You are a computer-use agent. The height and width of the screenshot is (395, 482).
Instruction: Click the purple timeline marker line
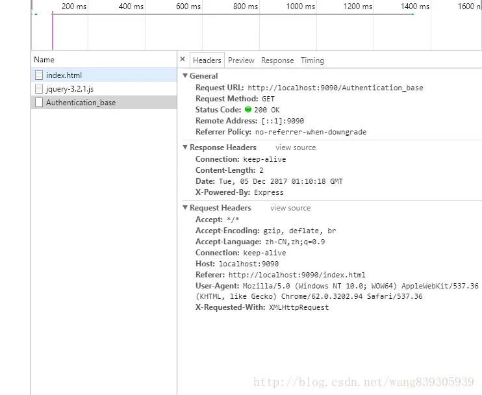pyautogui.click(x=53, y=31)
